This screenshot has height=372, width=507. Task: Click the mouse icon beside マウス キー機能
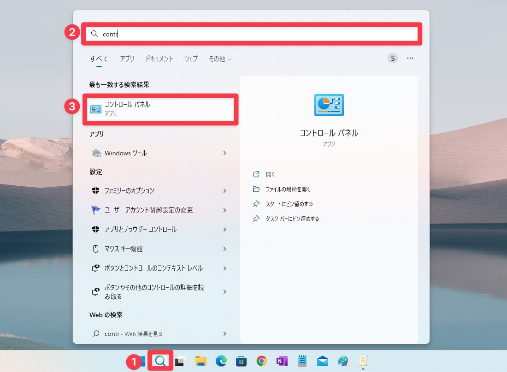pyautogui.click(x=95, y=249)
